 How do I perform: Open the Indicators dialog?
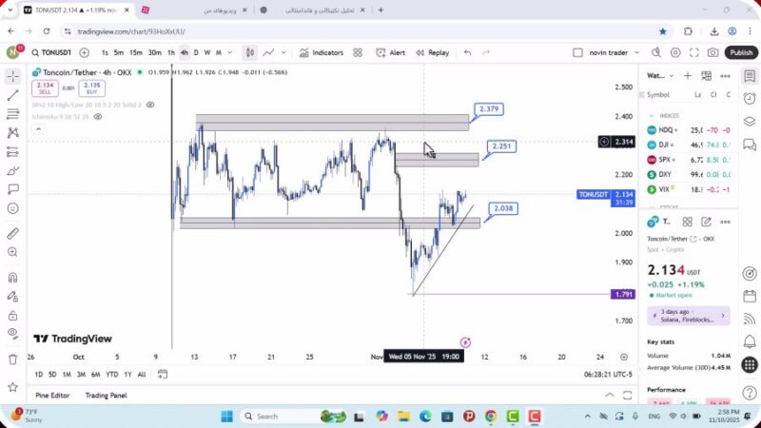[322, 52]
